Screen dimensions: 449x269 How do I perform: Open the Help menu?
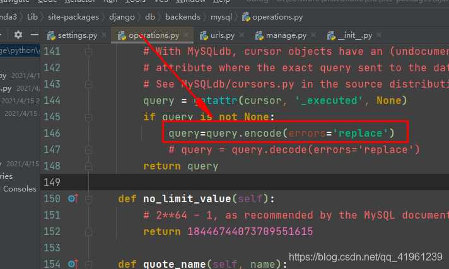pyautogui.click(x=221, y=1)
